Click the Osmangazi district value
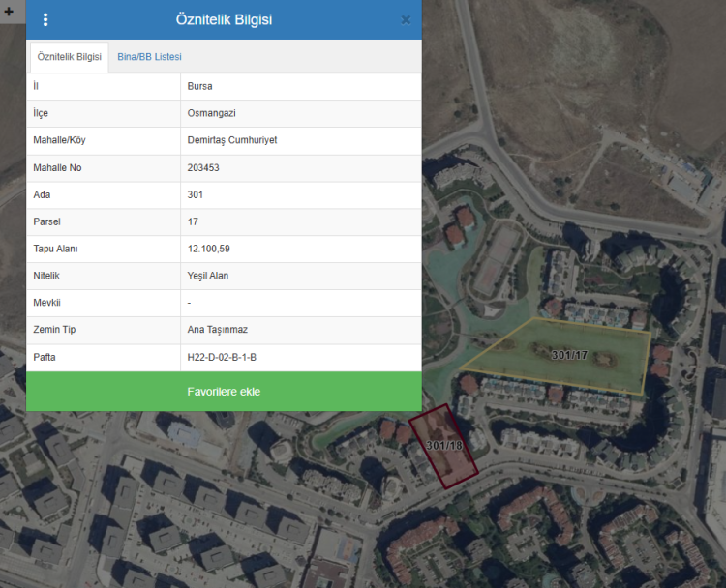 click(x=211, y=113)
